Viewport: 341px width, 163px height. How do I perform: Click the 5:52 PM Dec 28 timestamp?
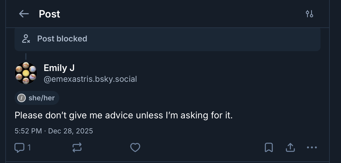pyautogui.click(x=54, y=131)
